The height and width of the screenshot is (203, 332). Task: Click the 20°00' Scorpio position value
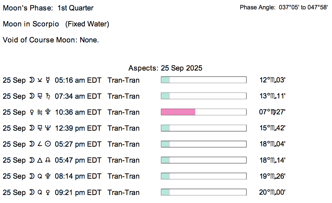coord(273,192)
